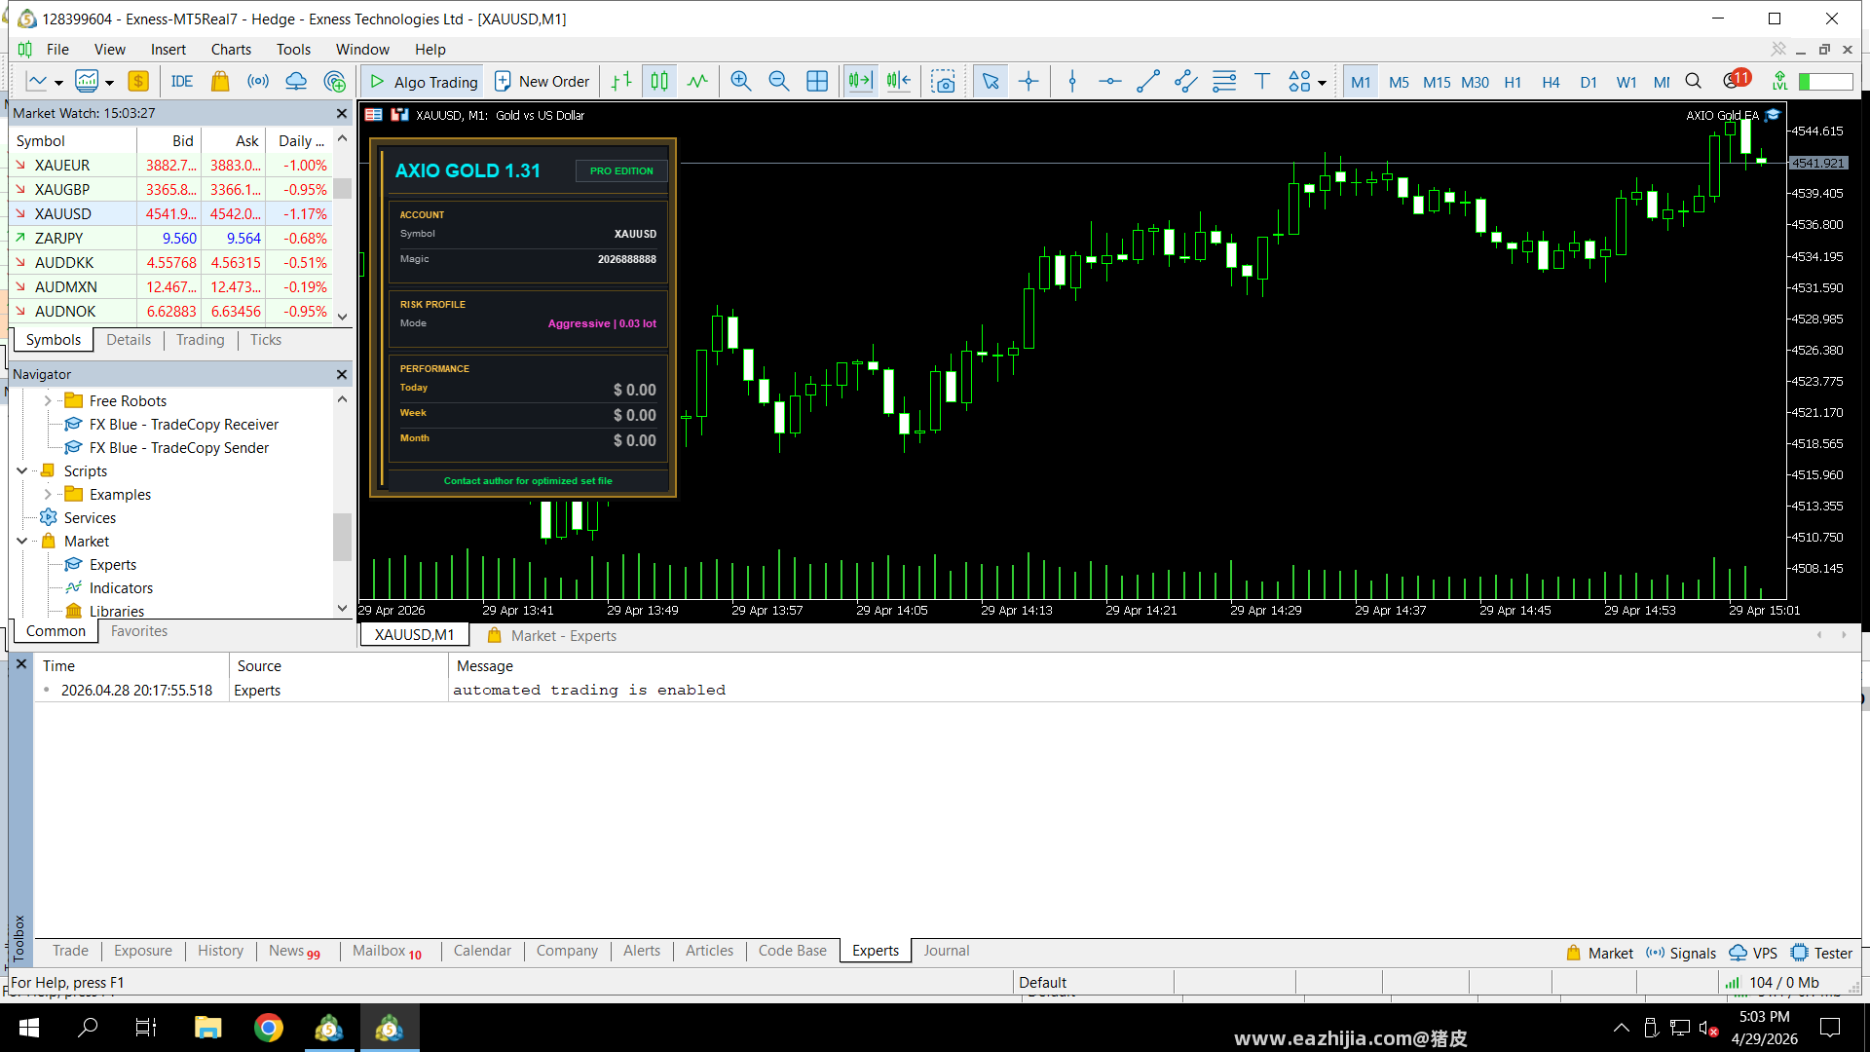Expand the Free Robots folder
This screenshot has height=1052, width=1870.
point(48,401)
